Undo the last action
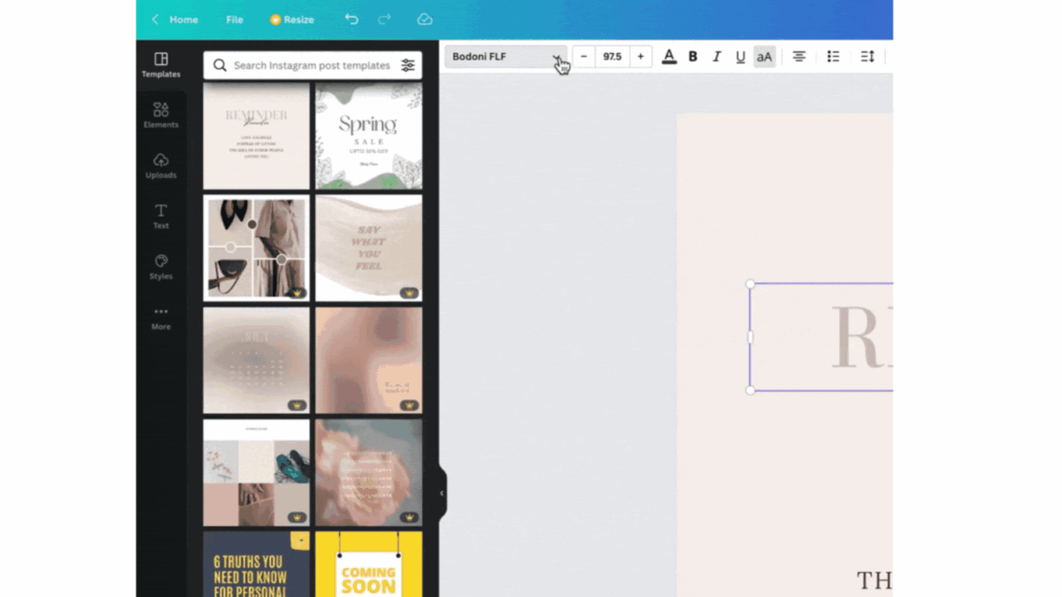This screenshot has height=597, width=1062. (351, 19)
